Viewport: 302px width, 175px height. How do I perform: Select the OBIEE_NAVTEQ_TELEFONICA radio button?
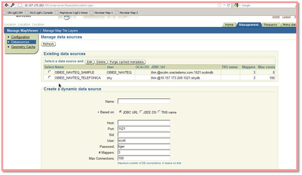tap(49, 77)
